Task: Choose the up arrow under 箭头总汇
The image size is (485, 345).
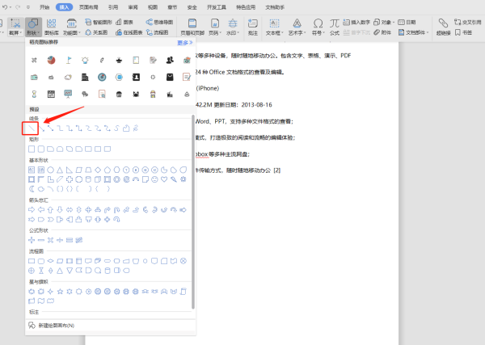Action: (x=50, y=210)
